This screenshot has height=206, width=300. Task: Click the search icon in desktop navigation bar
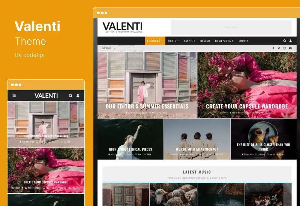[x=285, y=41]
